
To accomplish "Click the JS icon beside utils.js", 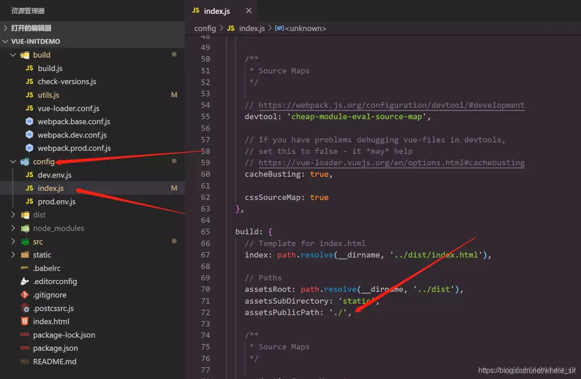I will (x=30, y=95).
